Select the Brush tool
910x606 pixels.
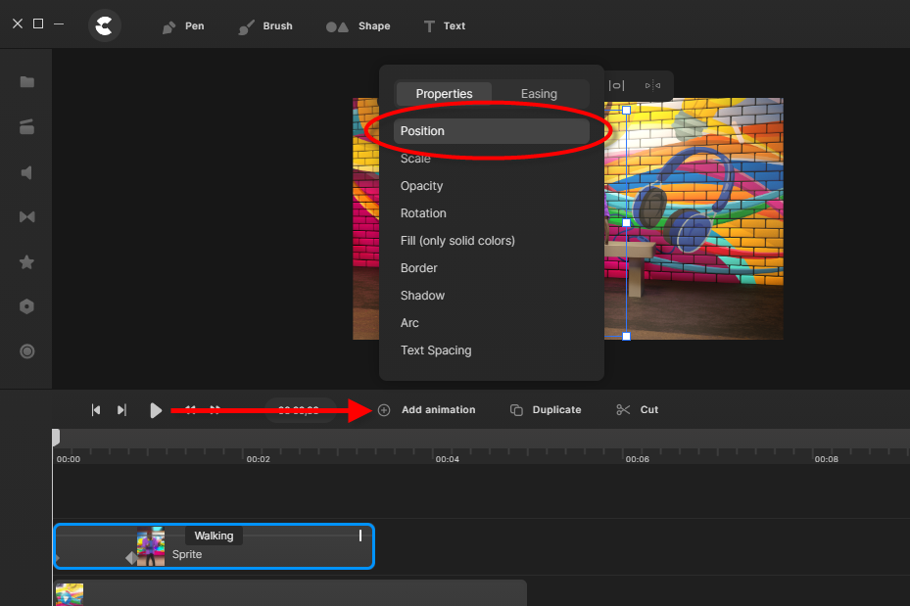[x=265, y=26]
